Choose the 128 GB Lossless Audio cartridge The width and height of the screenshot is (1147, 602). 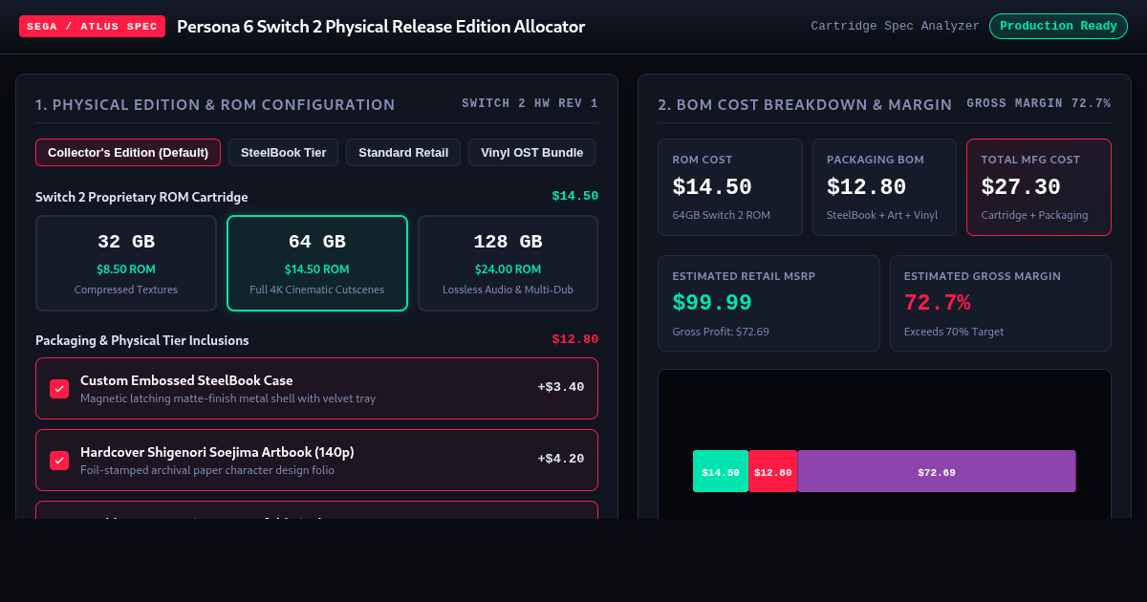click(508, 263)
